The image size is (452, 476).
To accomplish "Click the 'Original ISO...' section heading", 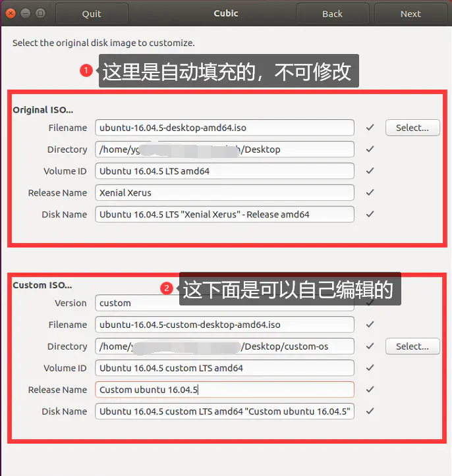I will 43,110.
